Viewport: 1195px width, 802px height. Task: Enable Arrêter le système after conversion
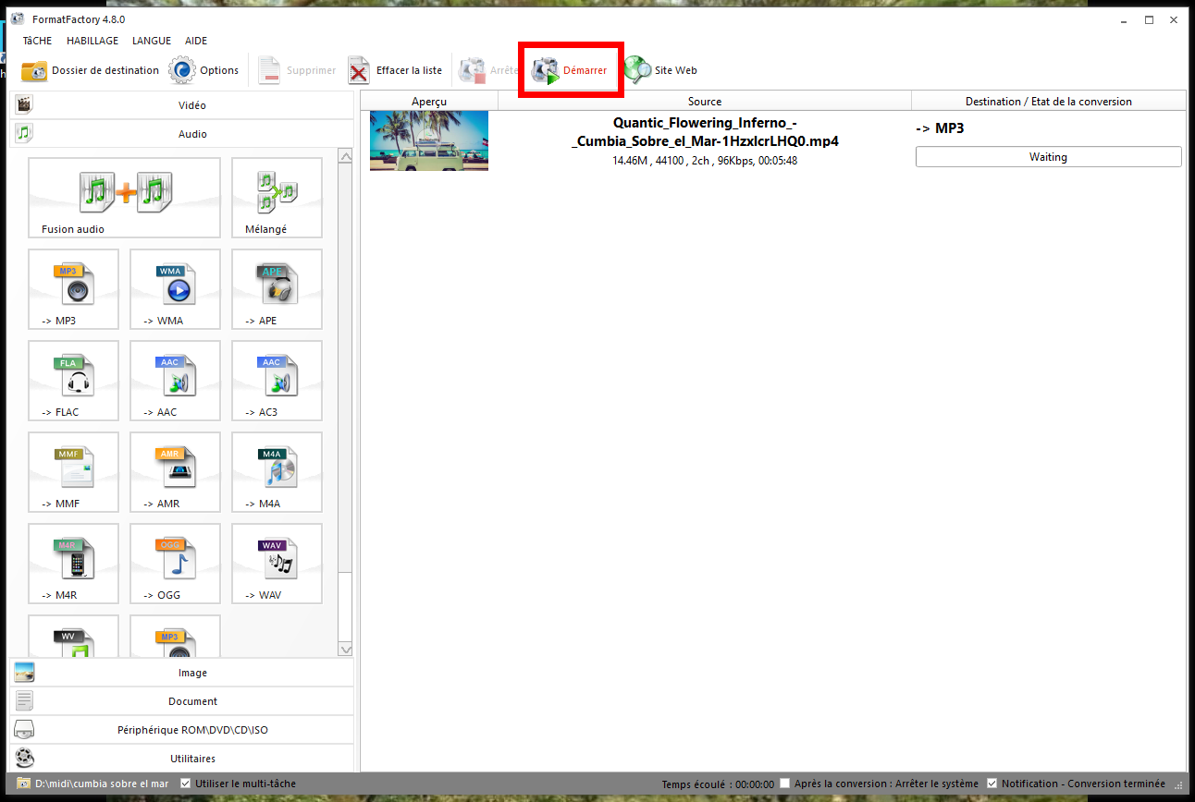785,784
